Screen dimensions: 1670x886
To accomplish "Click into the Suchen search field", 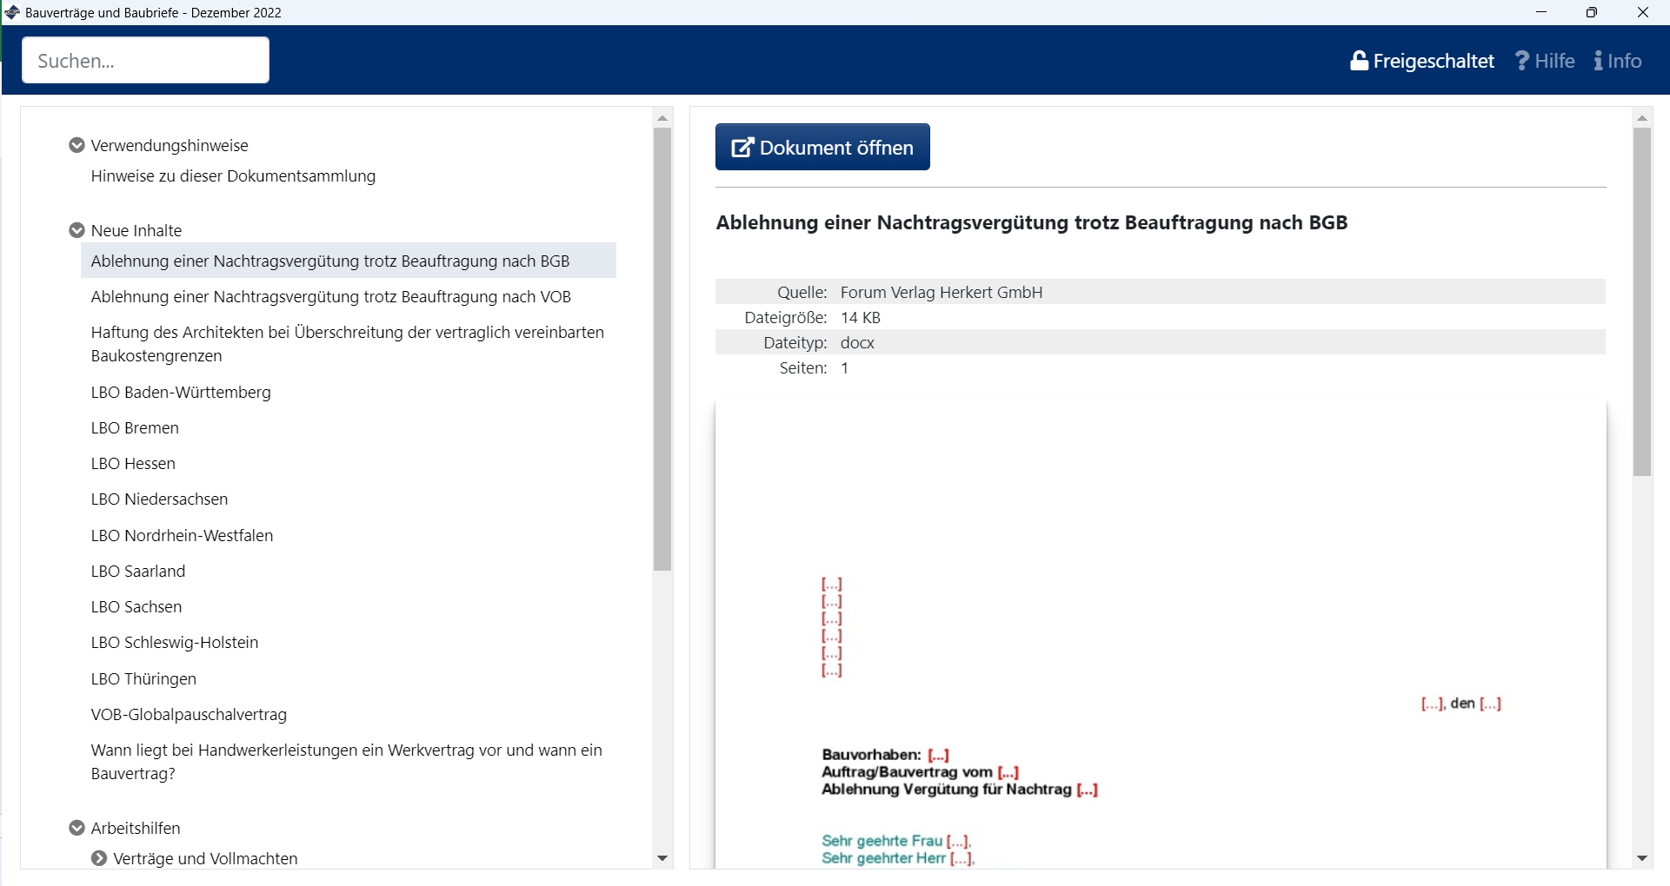I will coord(145,61).
